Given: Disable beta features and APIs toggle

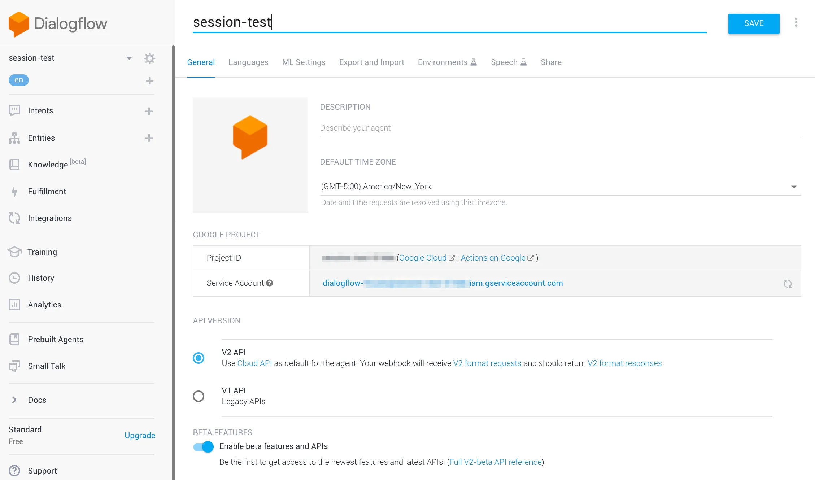Looking at the screenshot, I should (204, 447).
